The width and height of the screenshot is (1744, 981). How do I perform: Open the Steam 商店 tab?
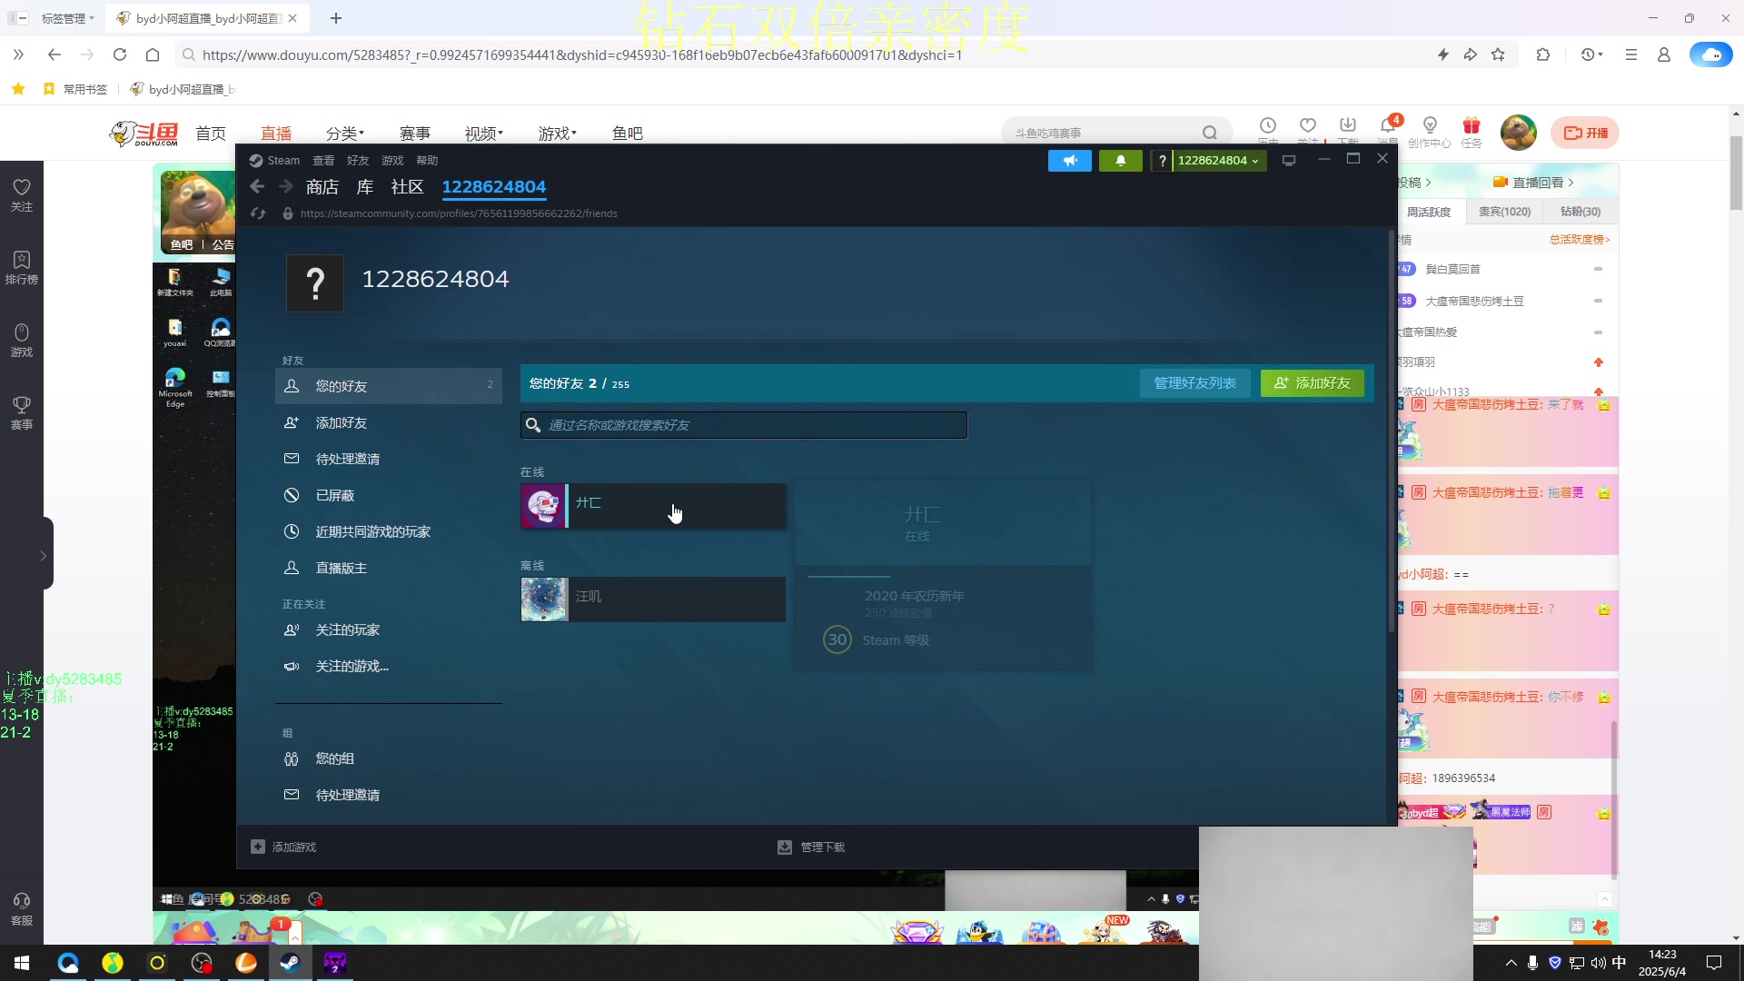click(322, 187)
